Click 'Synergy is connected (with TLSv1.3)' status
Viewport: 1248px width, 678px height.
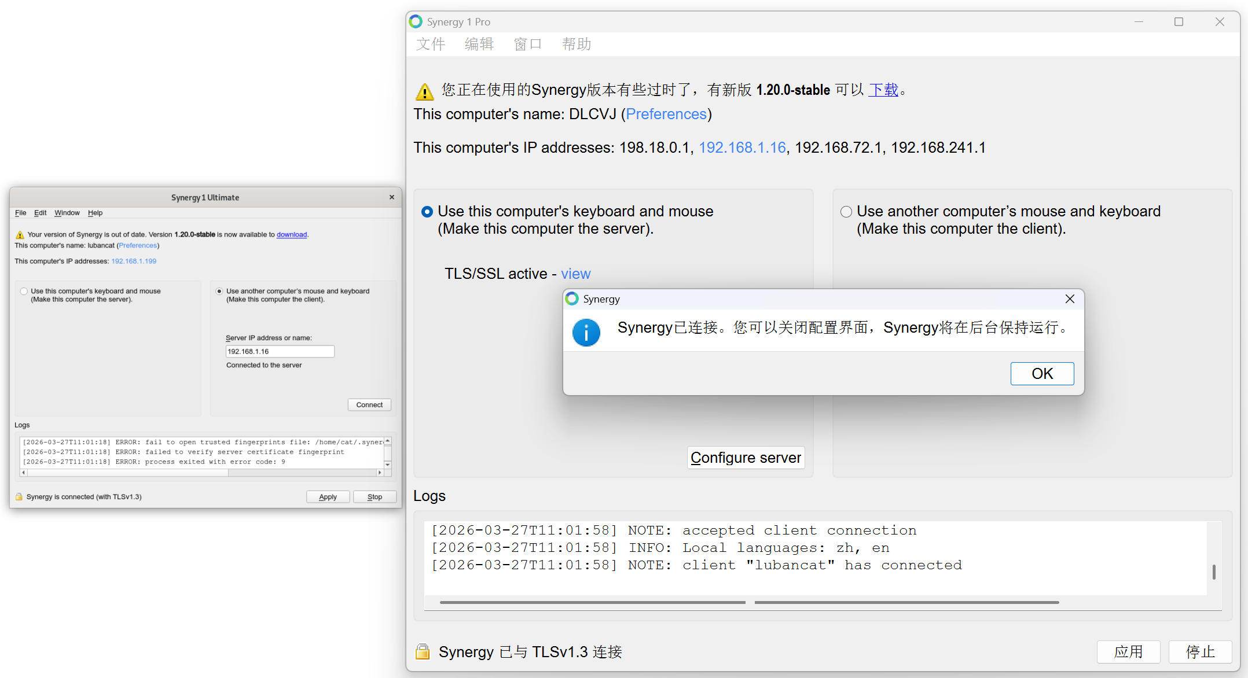(84, 496)
